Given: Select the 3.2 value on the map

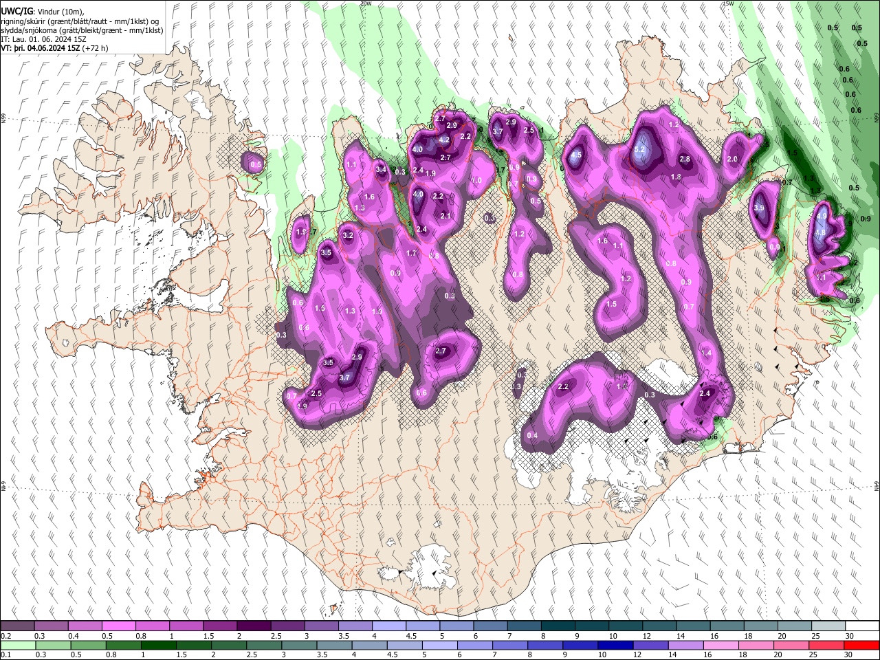Looking at the screenshot, I should coord(348,236).
